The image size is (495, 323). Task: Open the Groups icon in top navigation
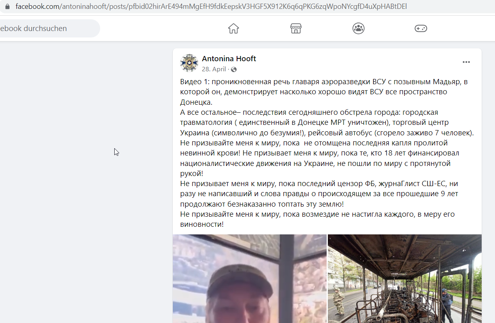pos(359,28)
